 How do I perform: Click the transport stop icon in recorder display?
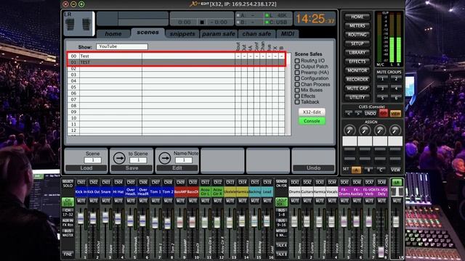click(x=202, y=22)
